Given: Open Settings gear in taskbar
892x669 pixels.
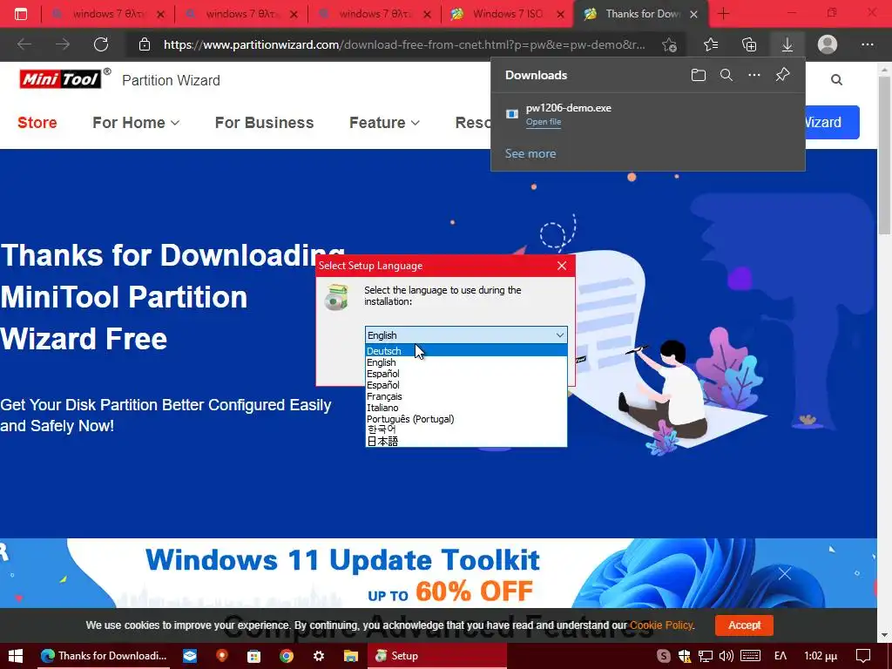Looking at the screenshot, I should click(x=319, y=656).
